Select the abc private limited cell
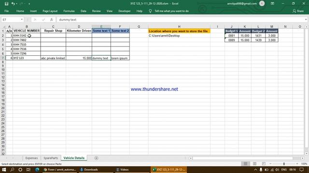Screen dimensions: 309x173 pos(53,58)
